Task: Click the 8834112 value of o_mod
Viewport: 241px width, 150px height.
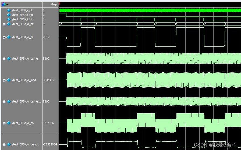Action: tap(48, 80)
